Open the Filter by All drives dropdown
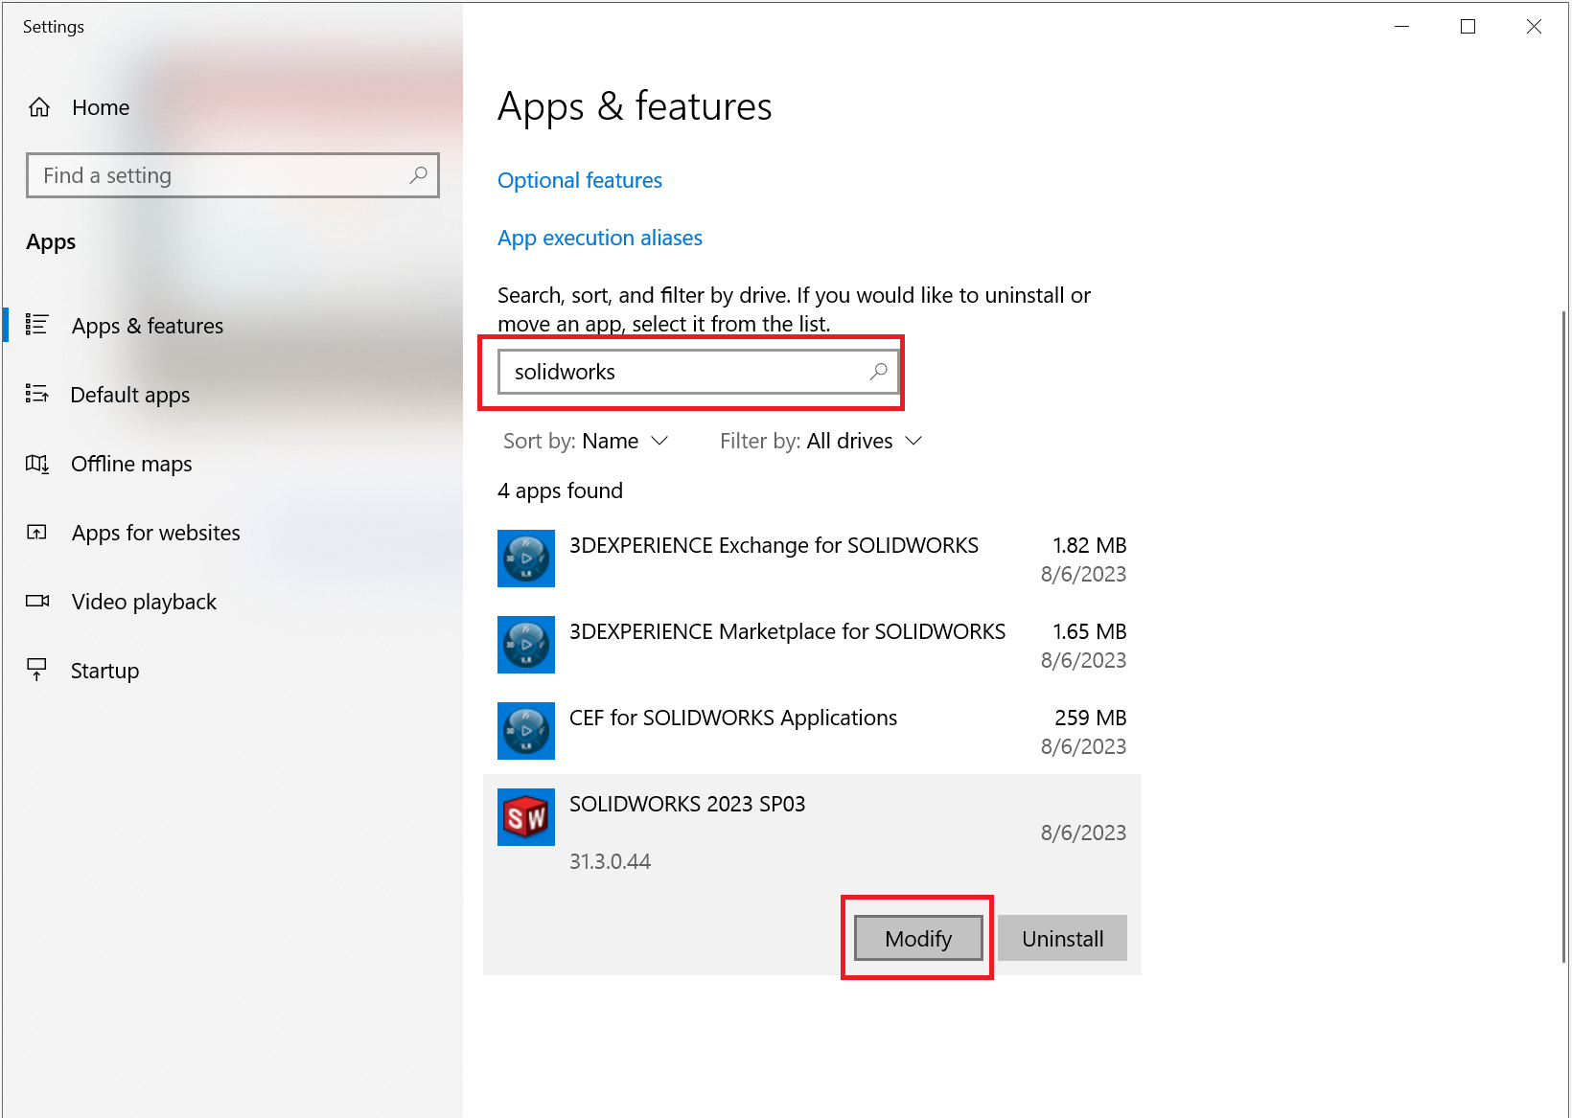Image resolution: width=1572 pixels, height=1118 pixels. coord(821,441)
